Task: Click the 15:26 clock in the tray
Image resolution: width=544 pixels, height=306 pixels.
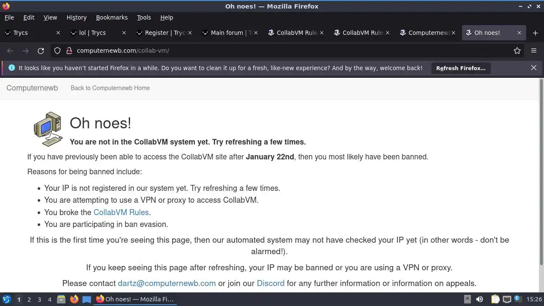Action: coord(534,299)
